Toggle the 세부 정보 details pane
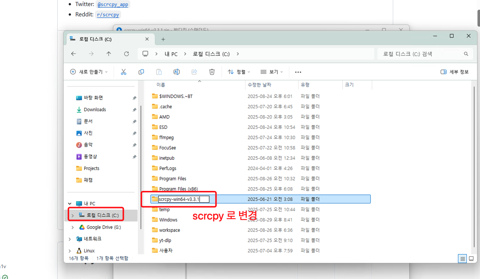Viewport: 480px width, 279px height. pyautogui.click(x=455, y=72)
